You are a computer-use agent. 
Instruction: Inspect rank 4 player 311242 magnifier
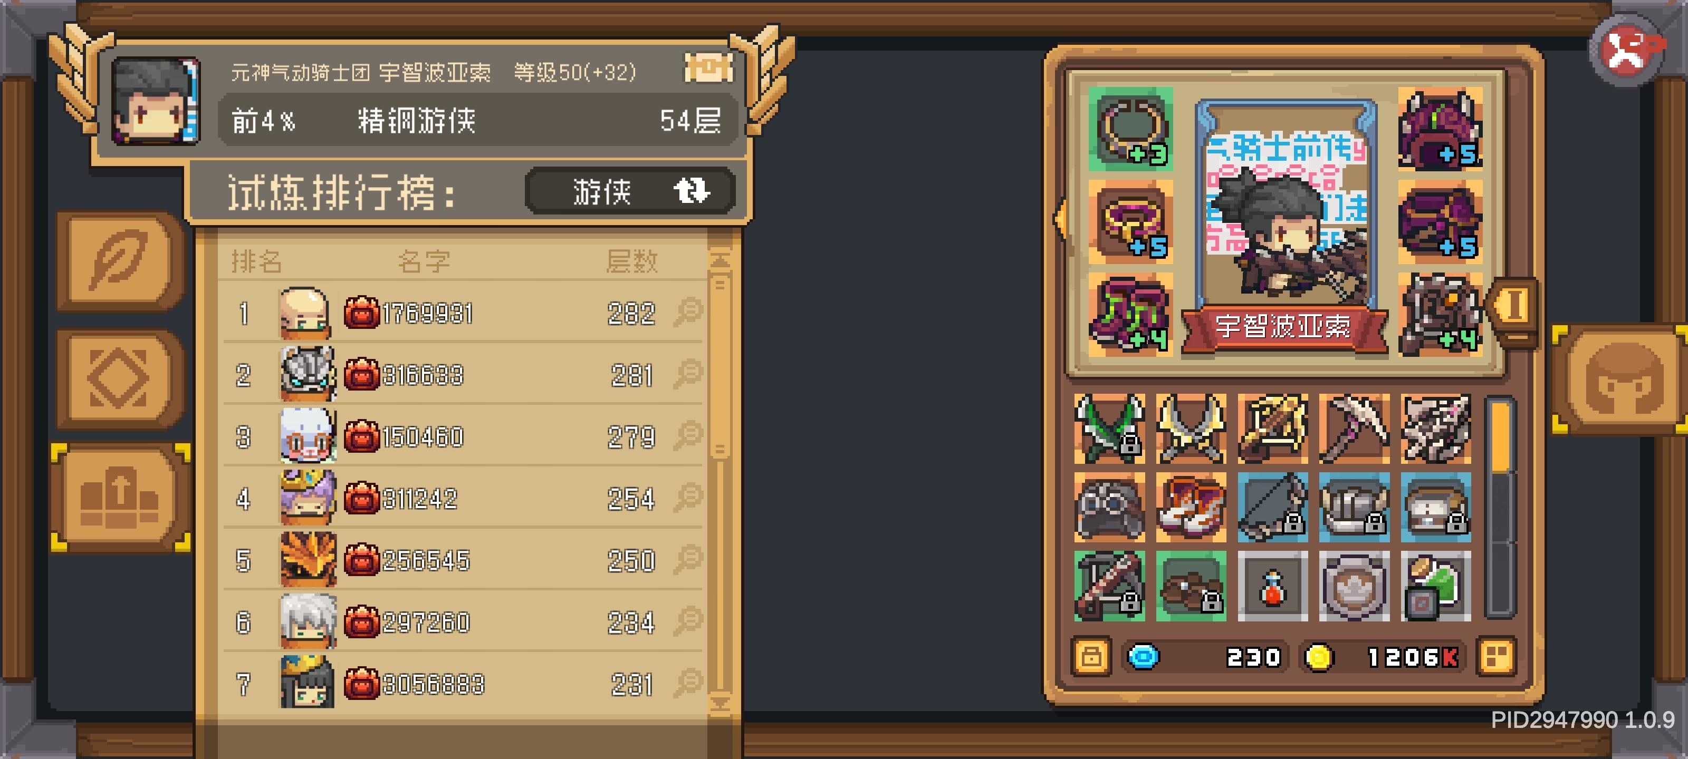click(x=688, y=497)
